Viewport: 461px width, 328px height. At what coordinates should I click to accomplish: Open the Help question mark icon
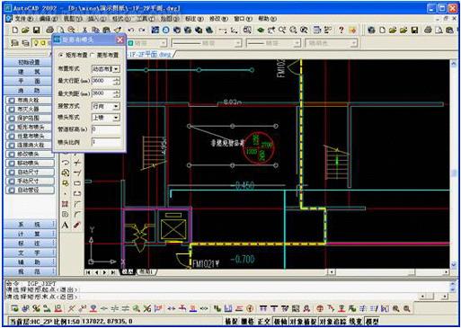pyautogui.click(x=341, y=30)
